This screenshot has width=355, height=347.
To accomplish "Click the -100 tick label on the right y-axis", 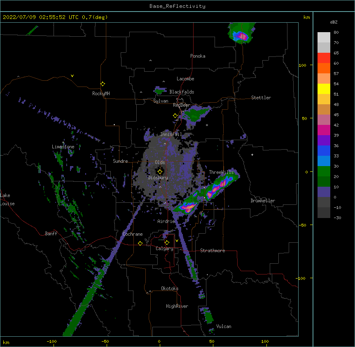I will coord(301,278).
